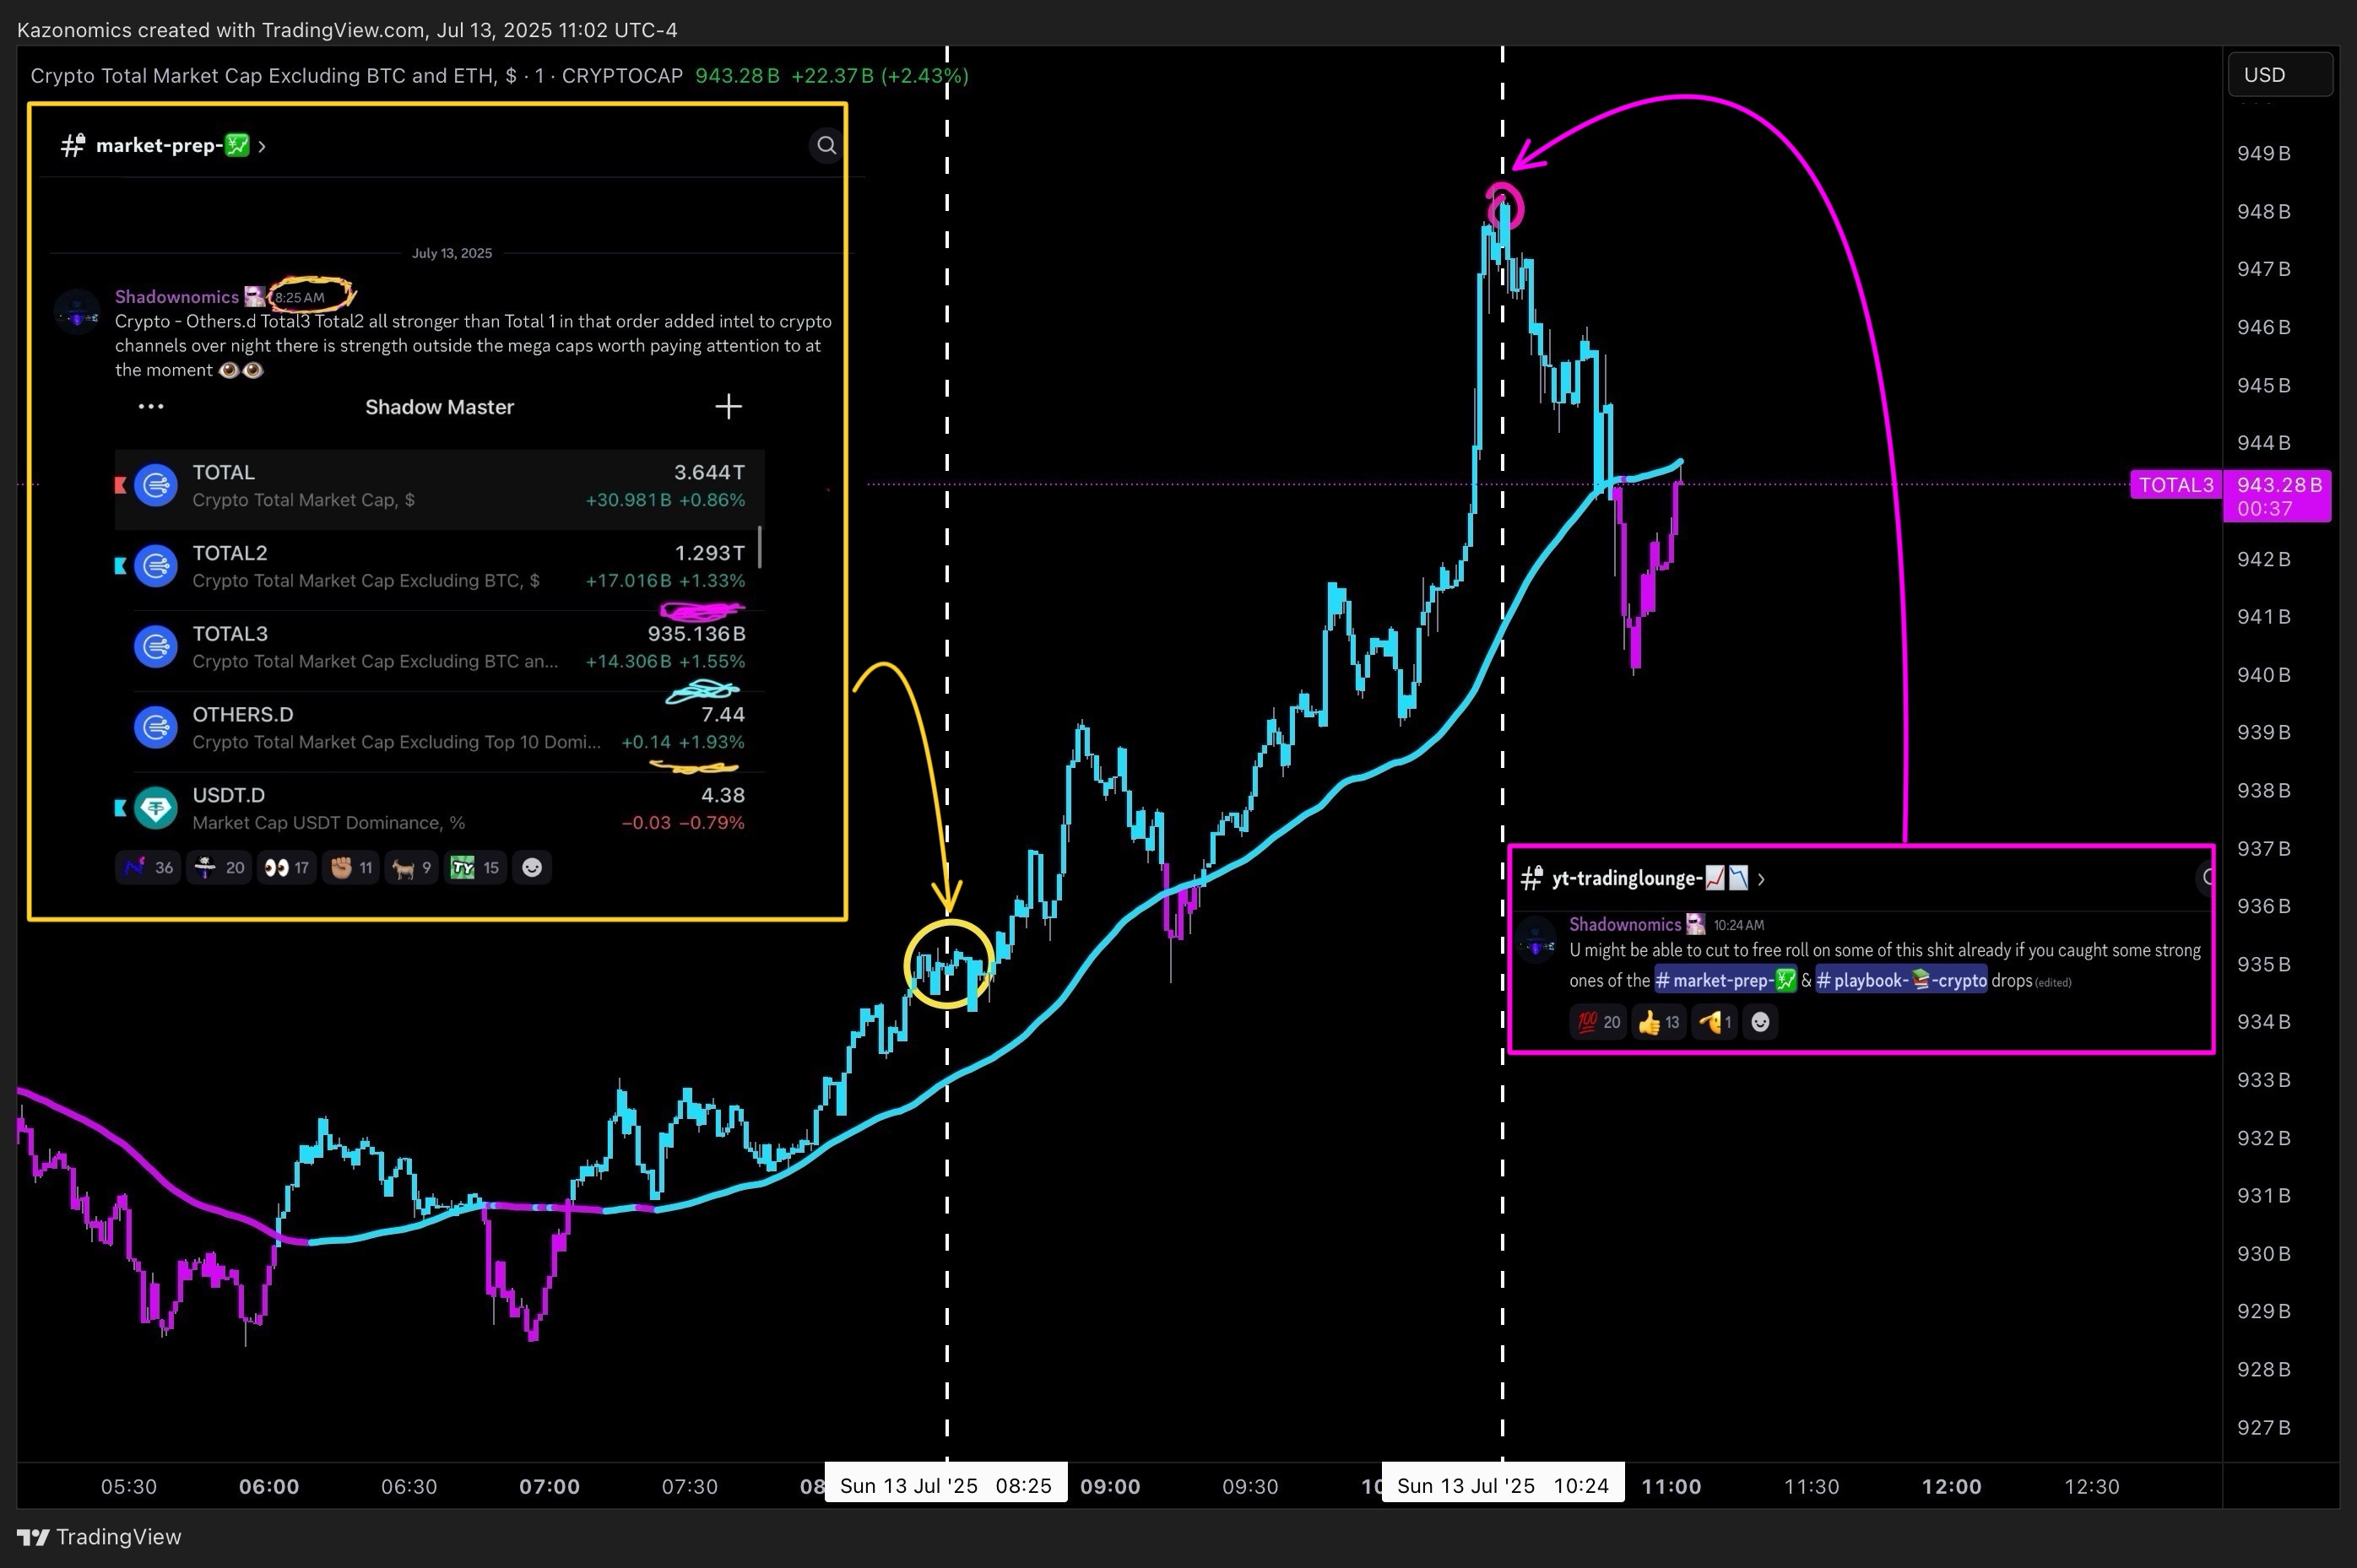Click the TOTAL3 value 935.136 B
Image resolution: width=2357 pixels, height=1568 pixels.
(x=696, y=634)
